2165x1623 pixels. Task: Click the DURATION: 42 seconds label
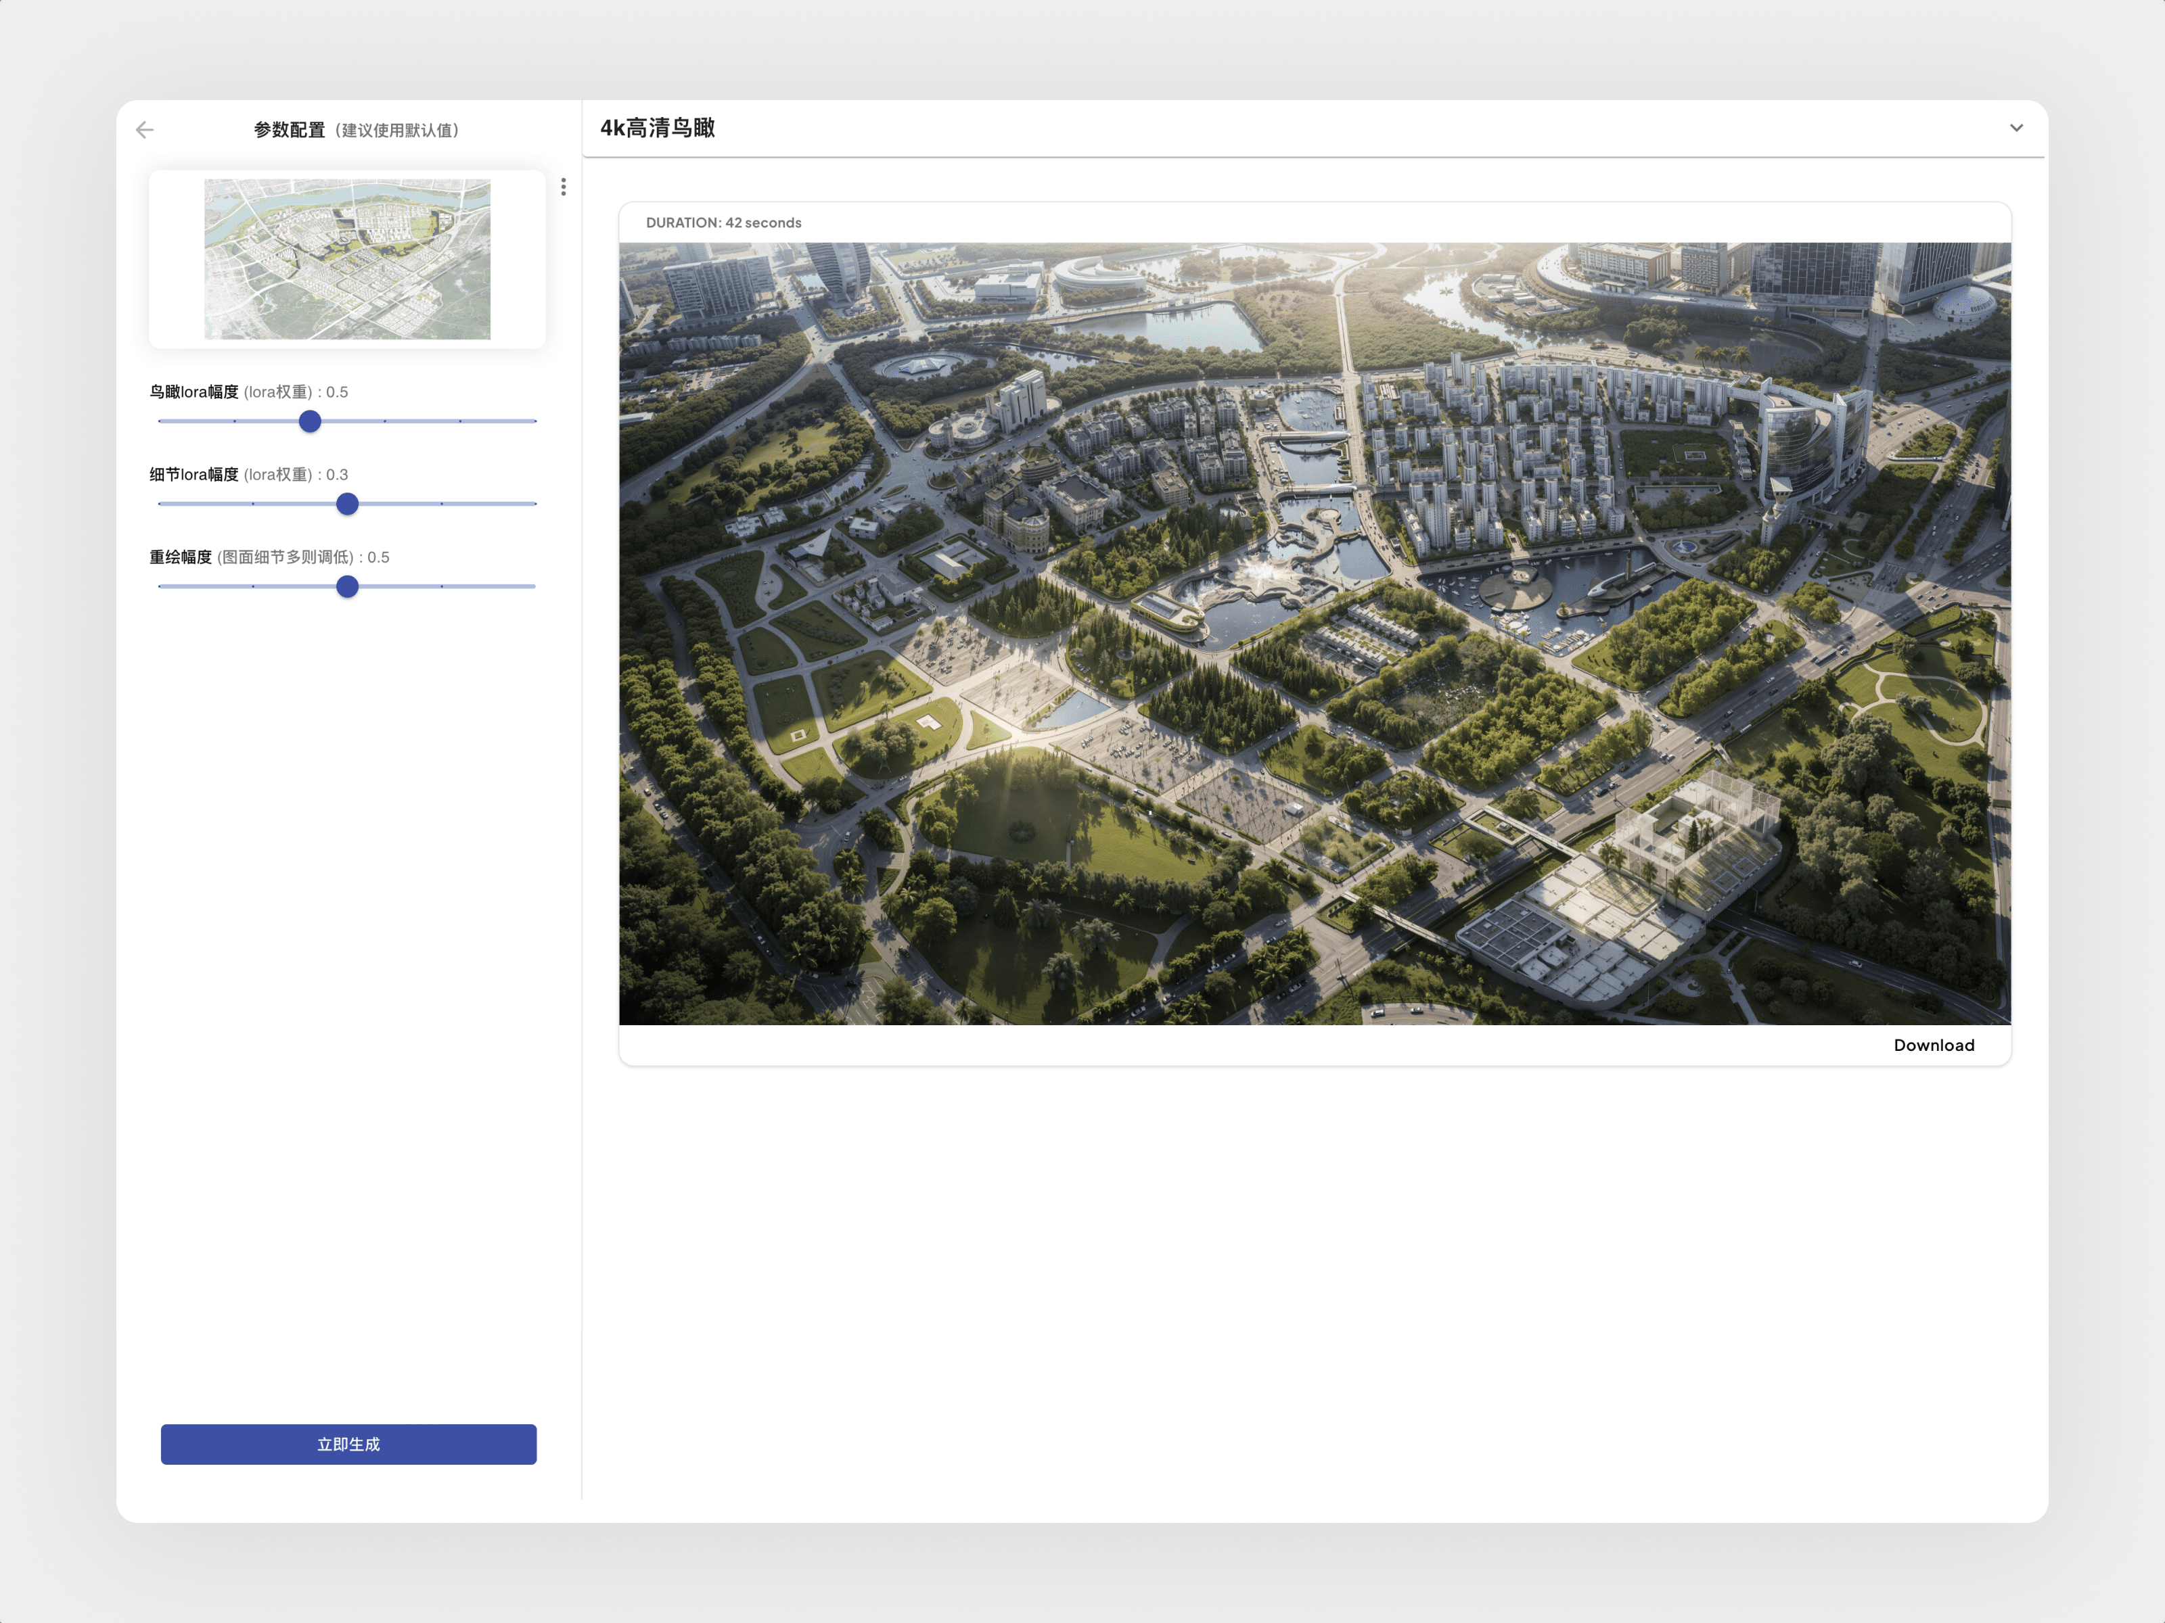(x=723, y=223)
